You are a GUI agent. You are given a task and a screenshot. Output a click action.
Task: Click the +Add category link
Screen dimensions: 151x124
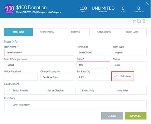tap(25, 59)
